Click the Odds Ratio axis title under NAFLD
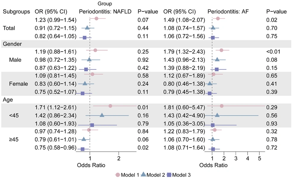Viewport: 295px width, 180px height. coord(91,165)
